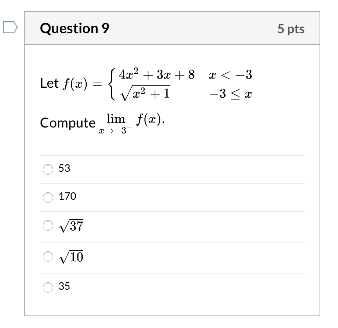Select the radio button for answer √10
Screen dimensions: 338x328
point(47,257)
